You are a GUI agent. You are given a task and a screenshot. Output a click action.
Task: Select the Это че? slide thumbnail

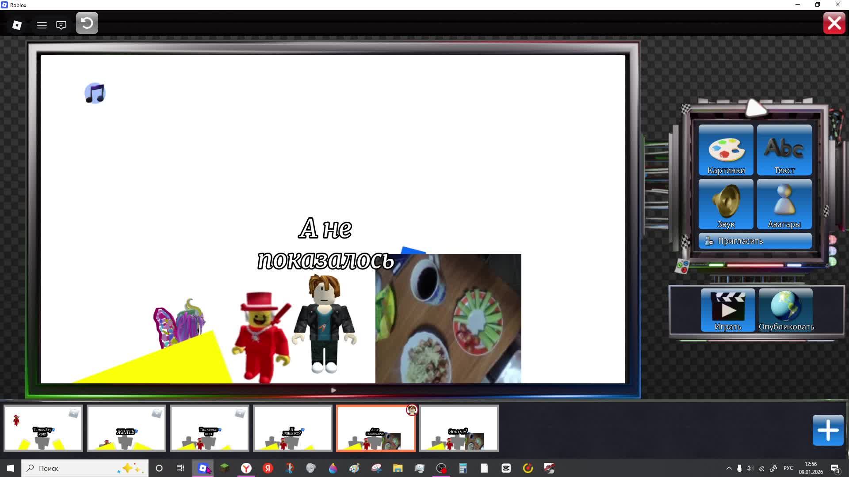coord(459,428)
